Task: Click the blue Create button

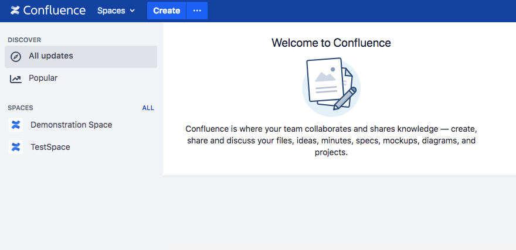Action: point(167,11)
